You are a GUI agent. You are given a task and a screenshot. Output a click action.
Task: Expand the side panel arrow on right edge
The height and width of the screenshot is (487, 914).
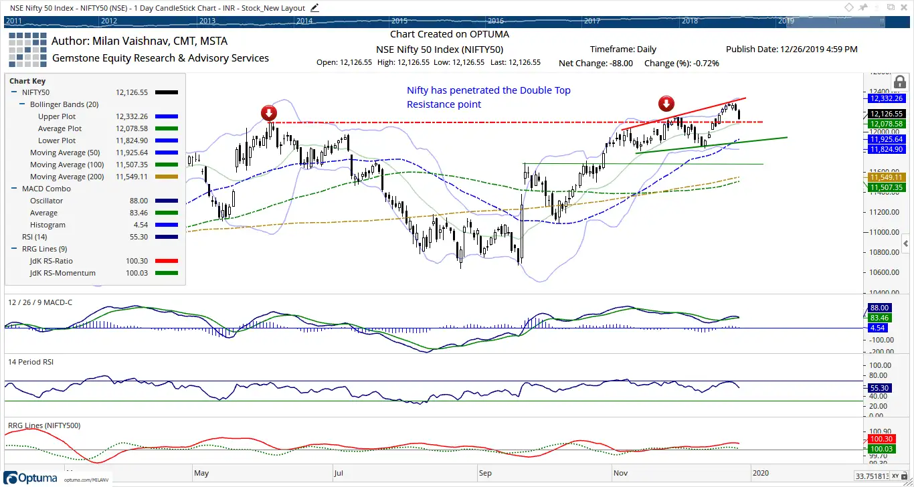pyautogui.click(x=905, y=243)
